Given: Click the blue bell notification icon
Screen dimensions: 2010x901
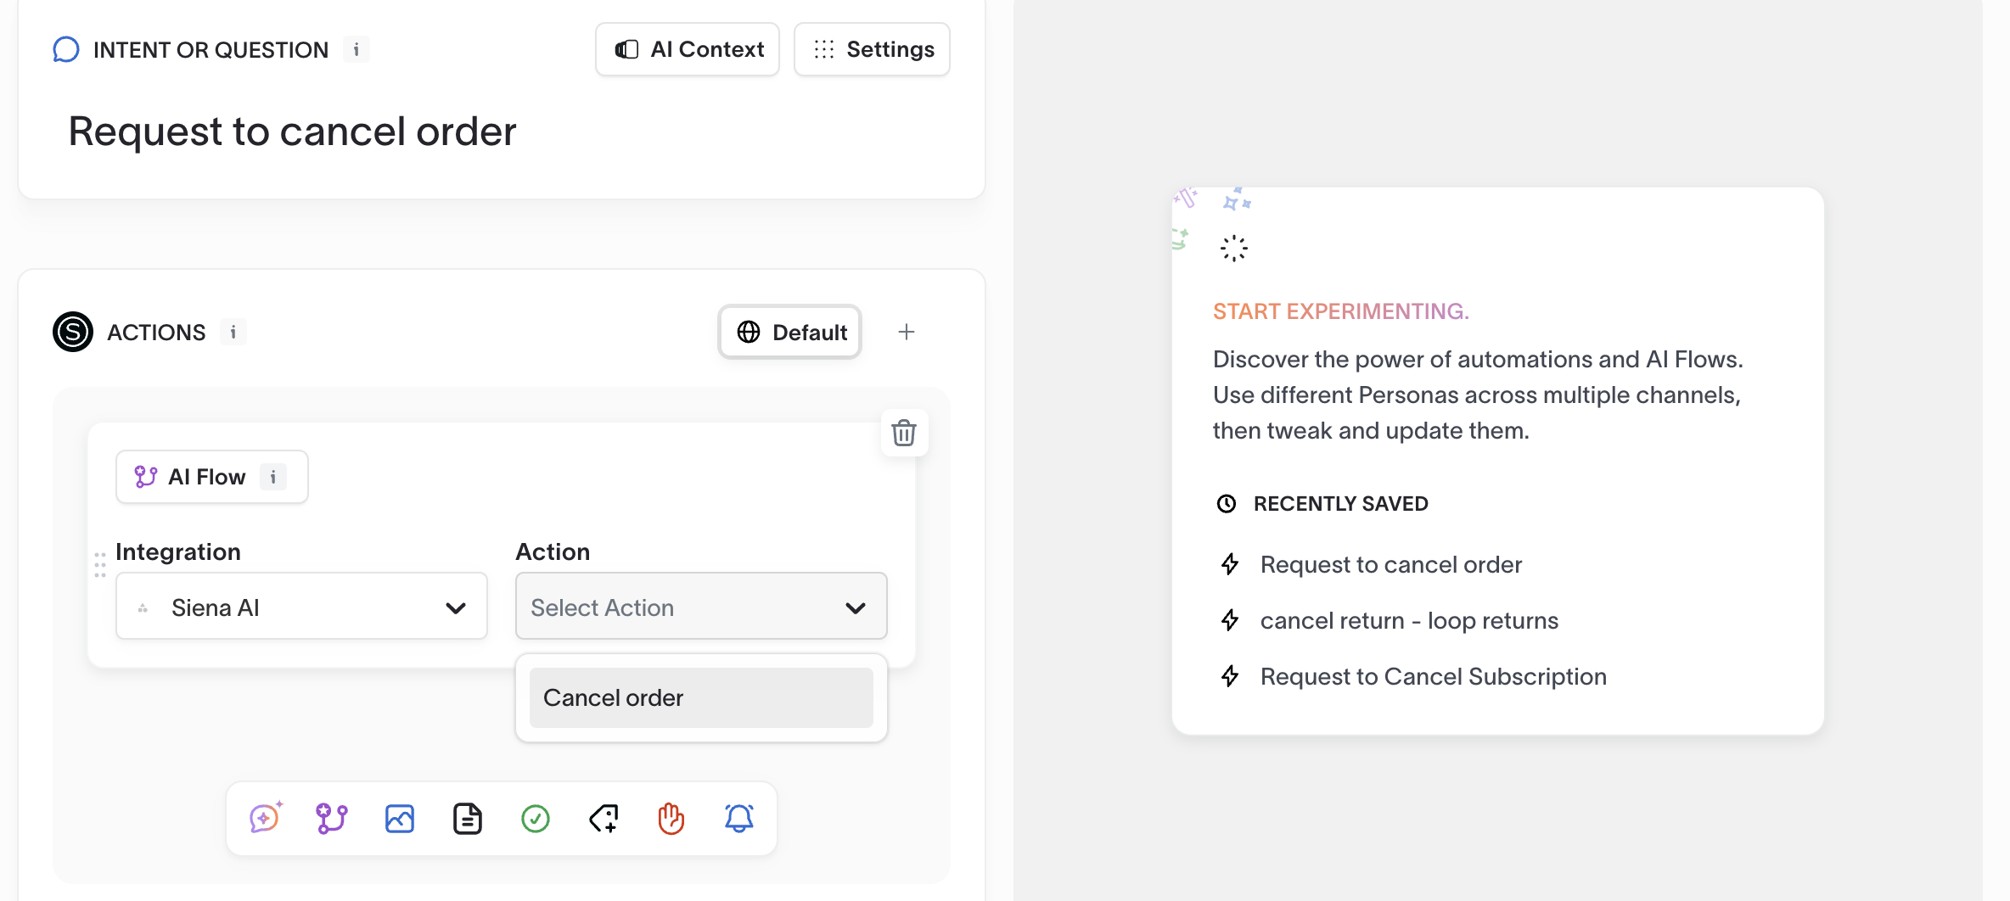Looking at the screenshot, I should (739, 819).
